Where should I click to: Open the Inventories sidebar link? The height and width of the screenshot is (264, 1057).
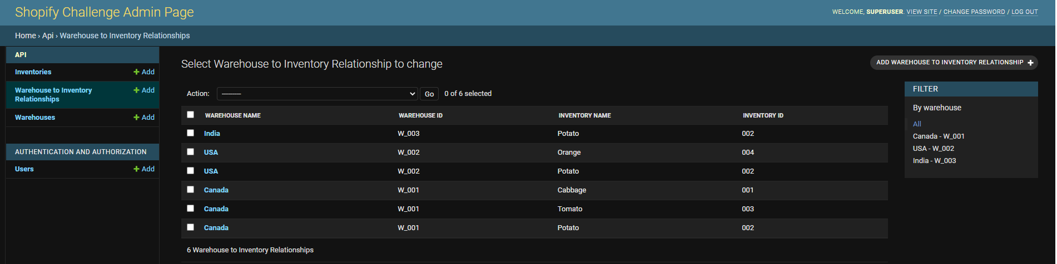[33, 72]
